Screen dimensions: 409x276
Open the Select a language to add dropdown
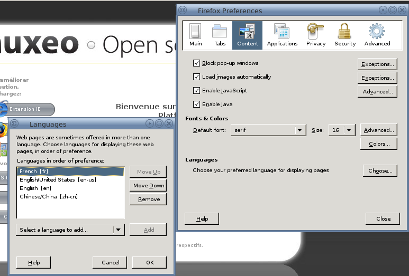point(70,230)
